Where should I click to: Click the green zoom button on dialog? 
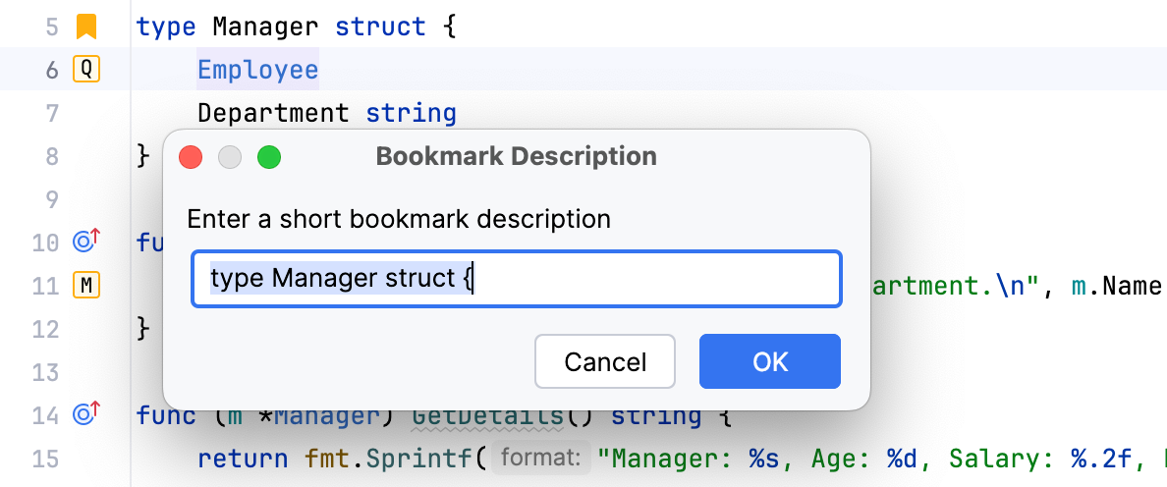tap(269, 157)
